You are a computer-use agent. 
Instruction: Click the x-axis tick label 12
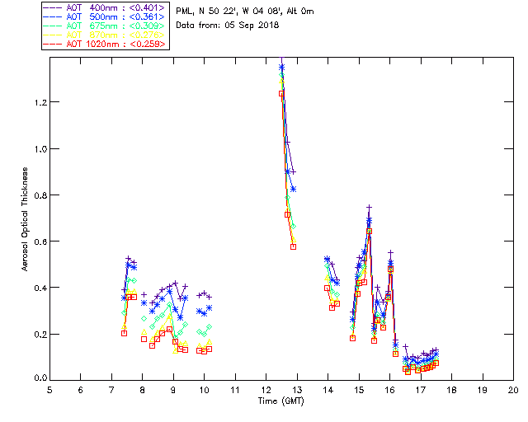coord(266,390)
